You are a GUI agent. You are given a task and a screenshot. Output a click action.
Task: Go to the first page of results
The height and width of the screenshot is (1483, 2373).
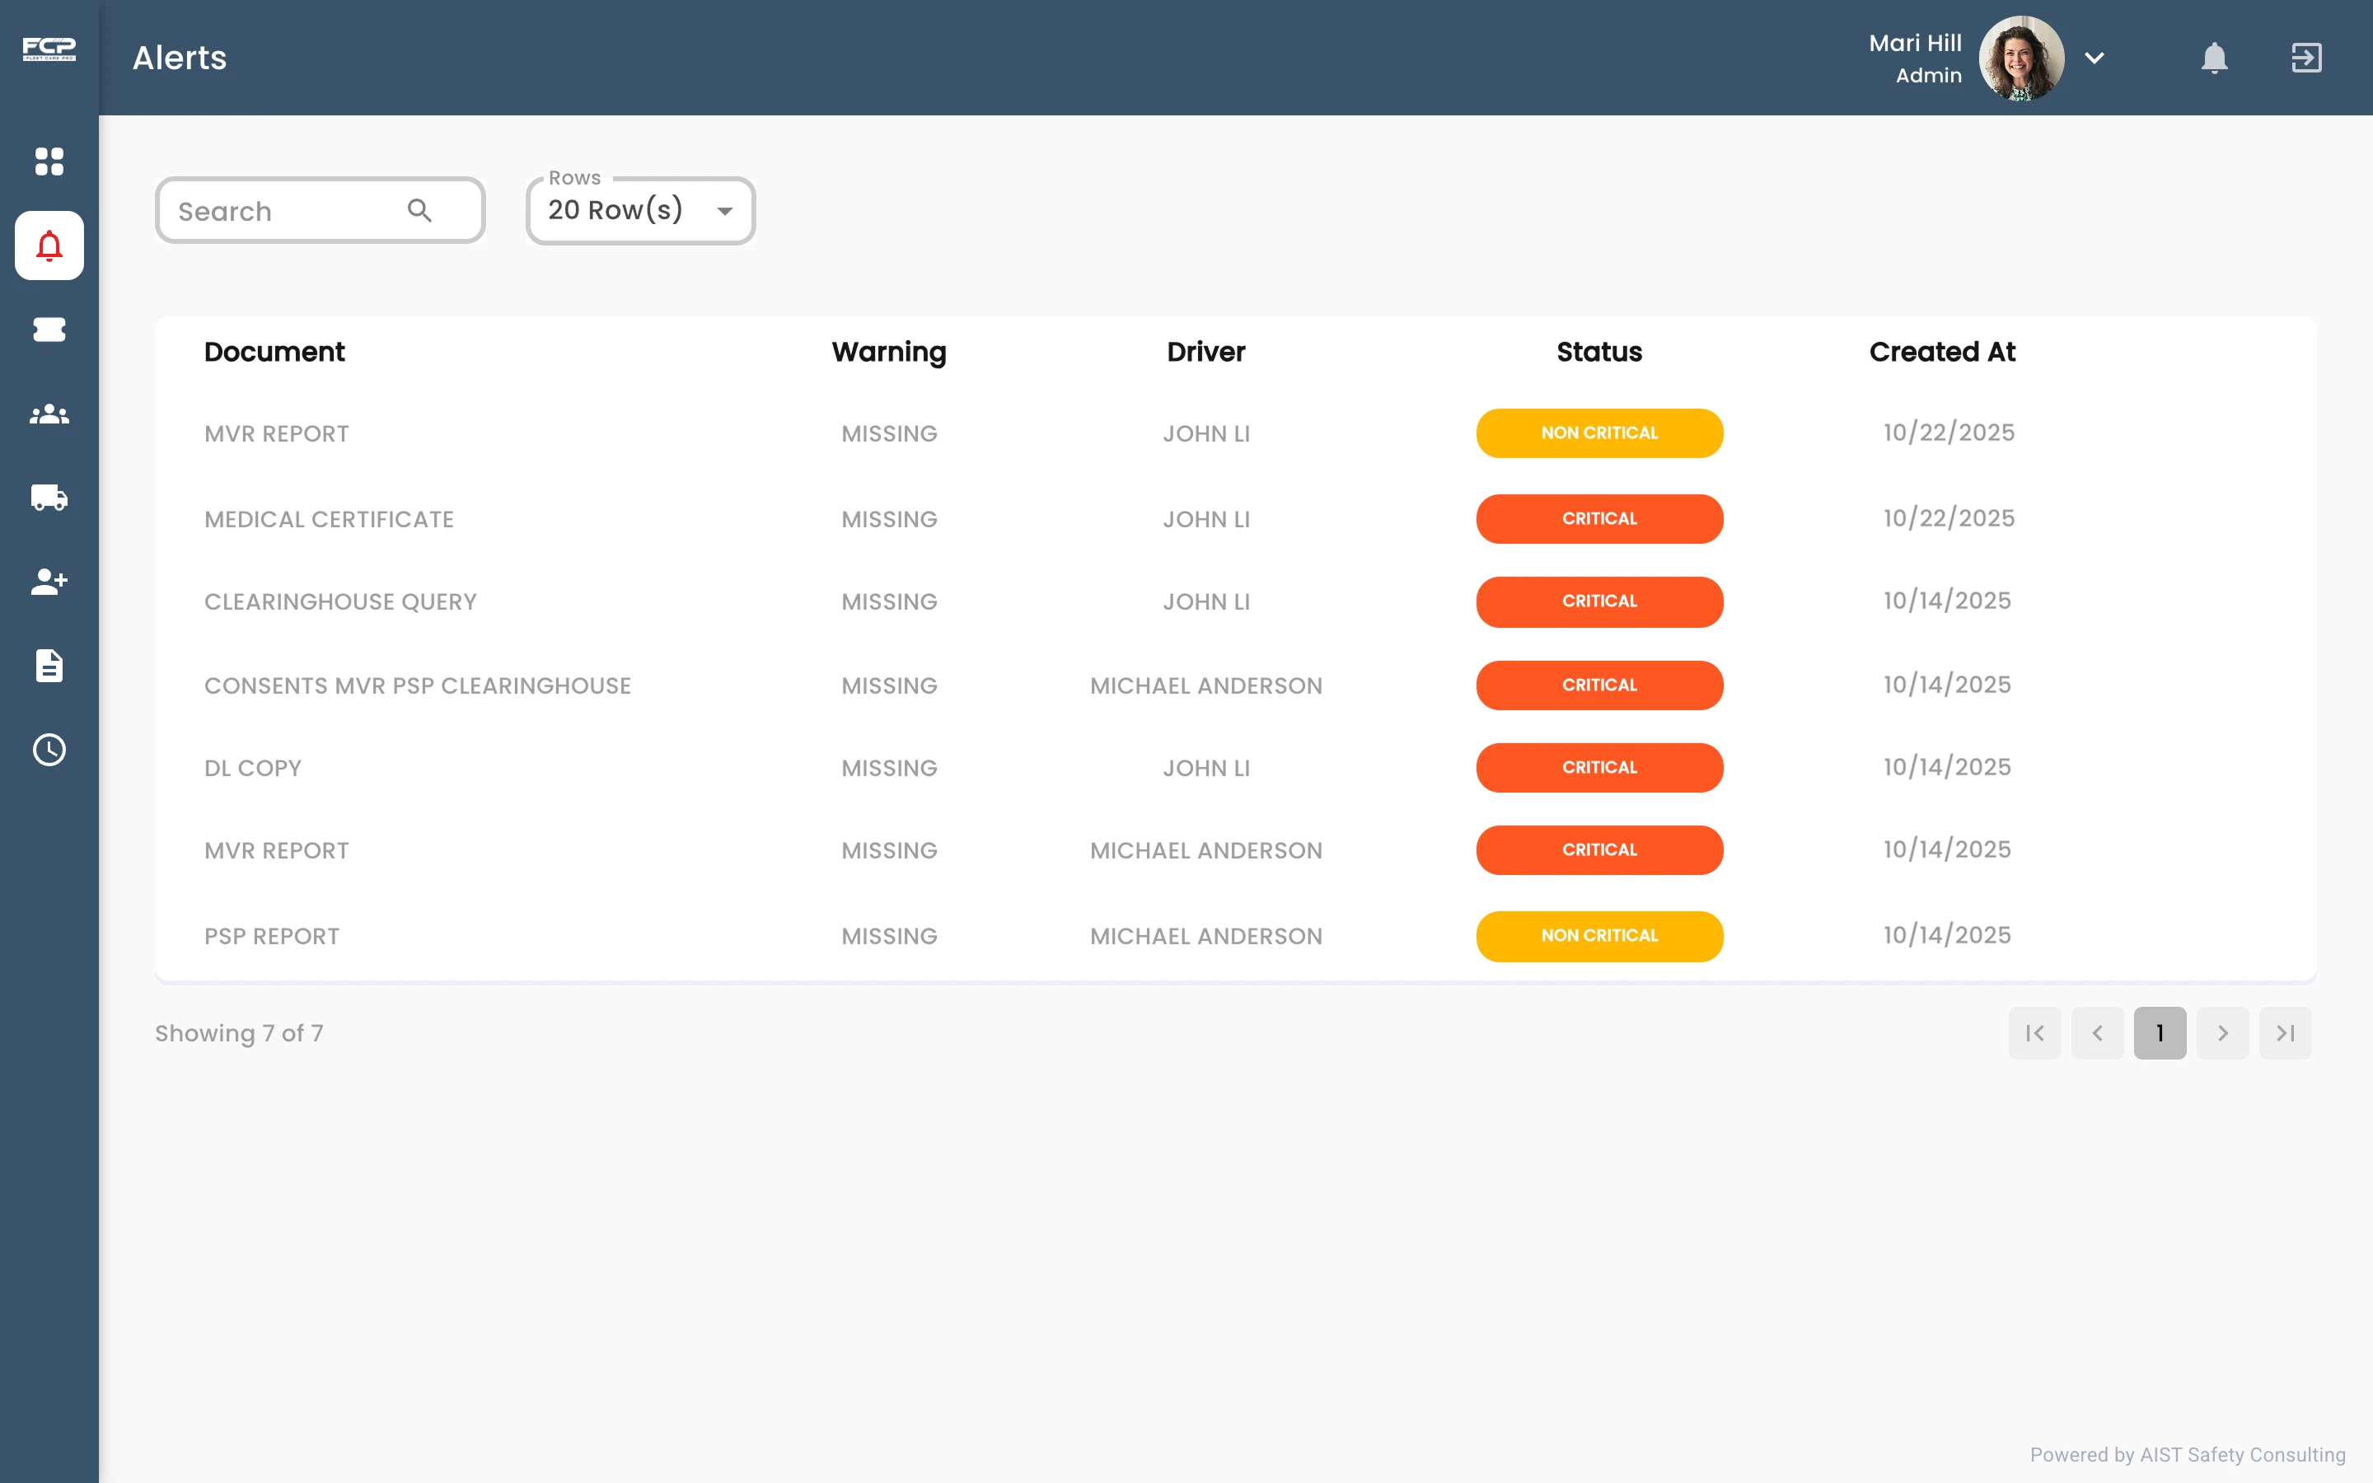coord(2034,1033)
